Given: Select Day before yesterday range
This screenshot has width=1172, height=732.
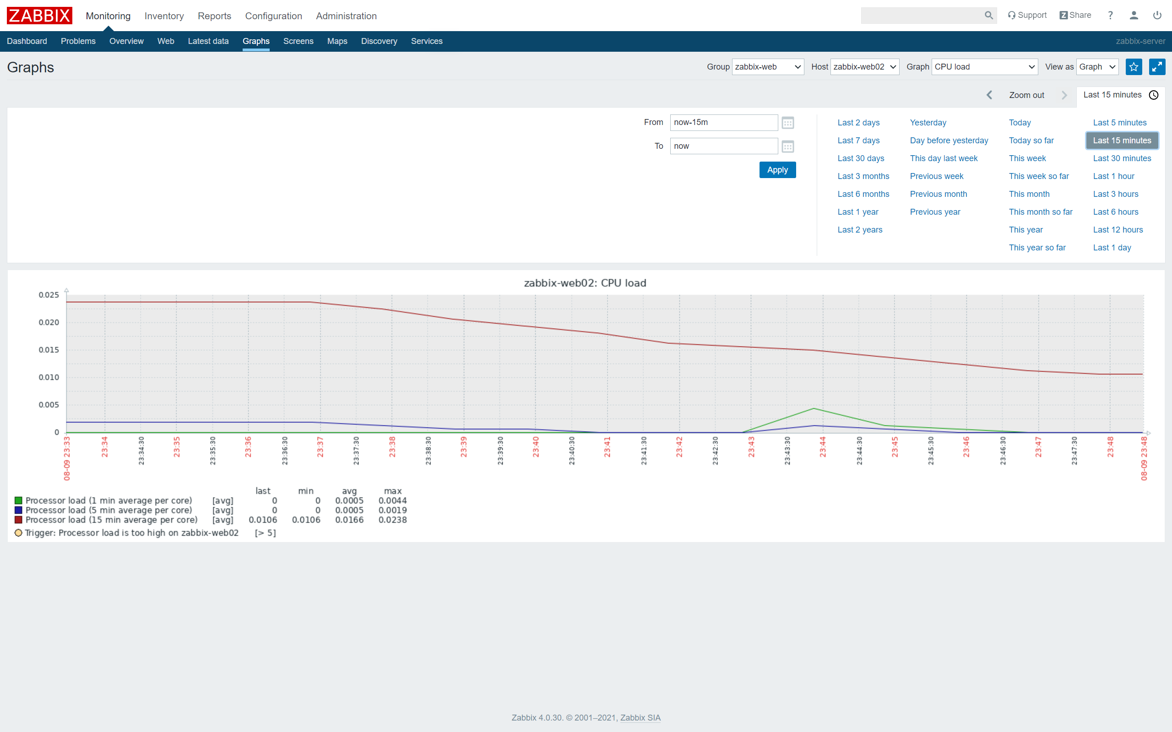Looking at the screenshot, I should (949, 141).
